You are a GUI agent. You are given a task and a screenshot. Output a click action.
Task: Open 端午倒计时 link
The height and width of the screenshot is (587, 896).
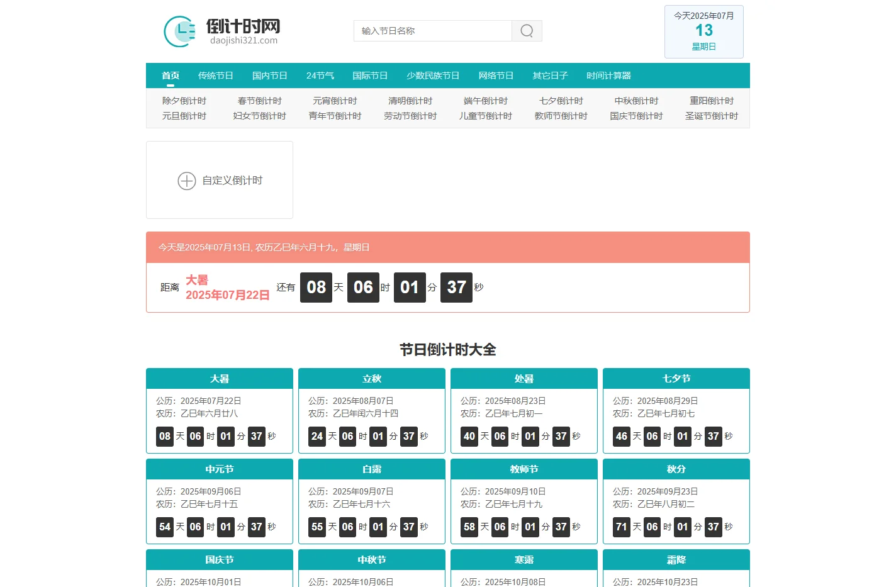tap(486, 101)
